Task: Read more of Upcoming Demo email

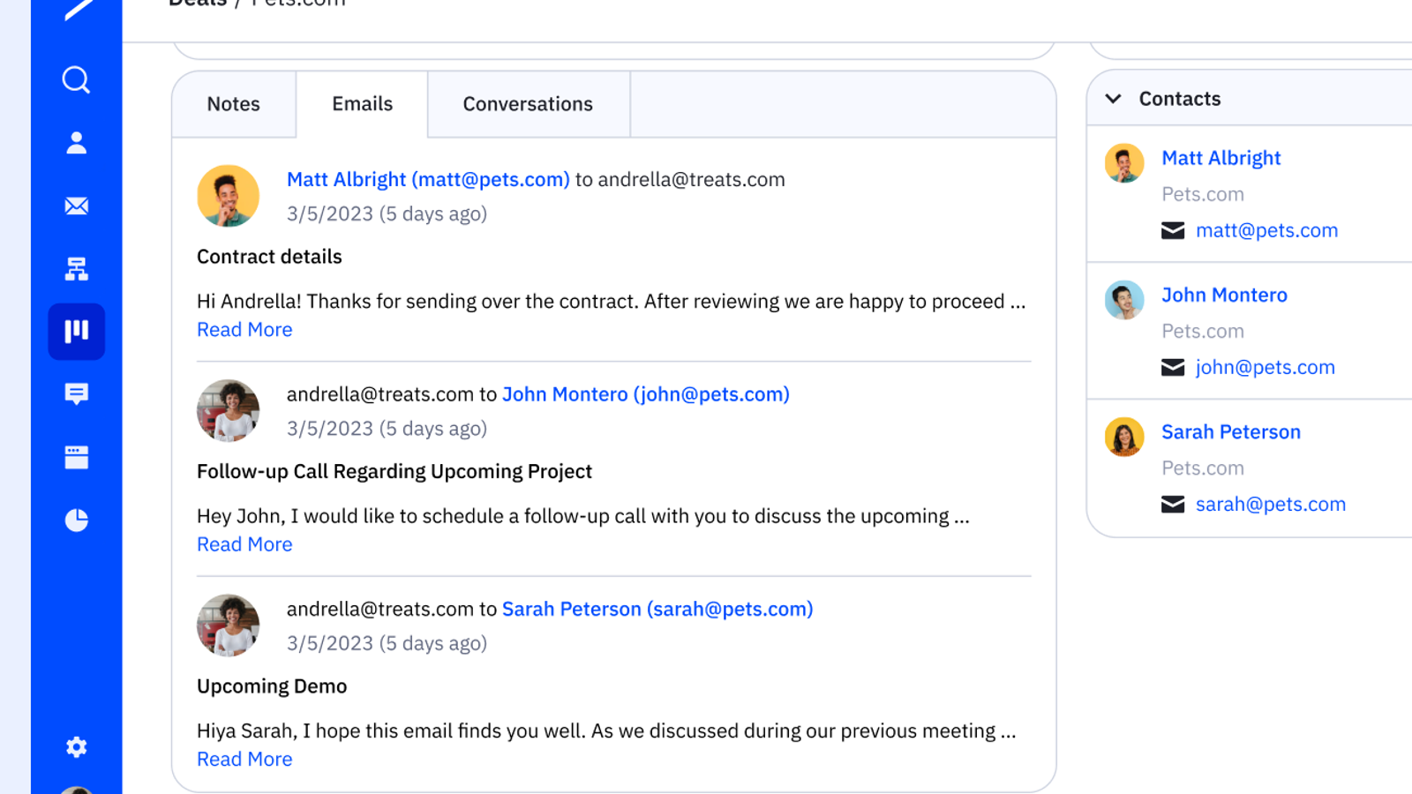Action: tap(244, 760)
